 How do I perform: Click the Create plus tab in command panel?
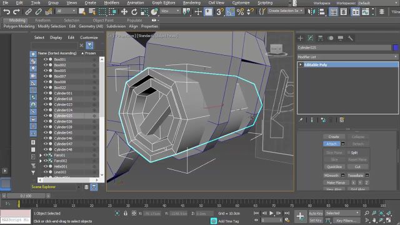[300, 38]
